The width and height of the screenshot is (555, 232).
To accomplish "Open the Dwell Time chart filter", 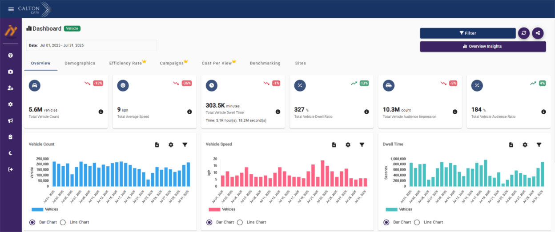I will (x=539, y=145).
